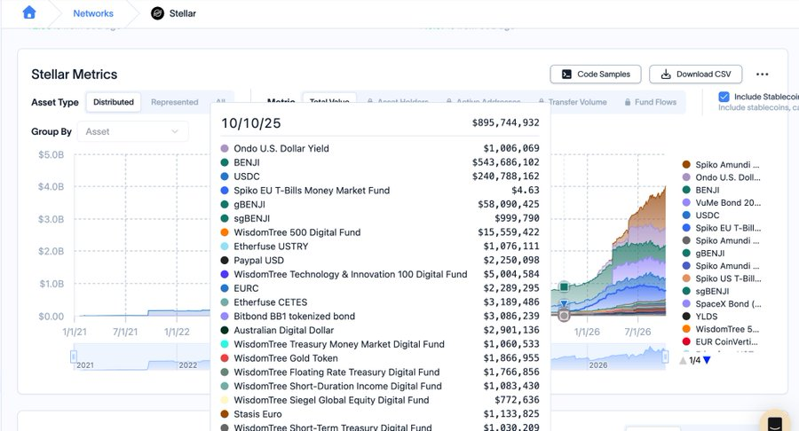This screenshot has width=799, height=431.
Task: Toggle YLDS series in legend
Action: (x=700, y=317)
